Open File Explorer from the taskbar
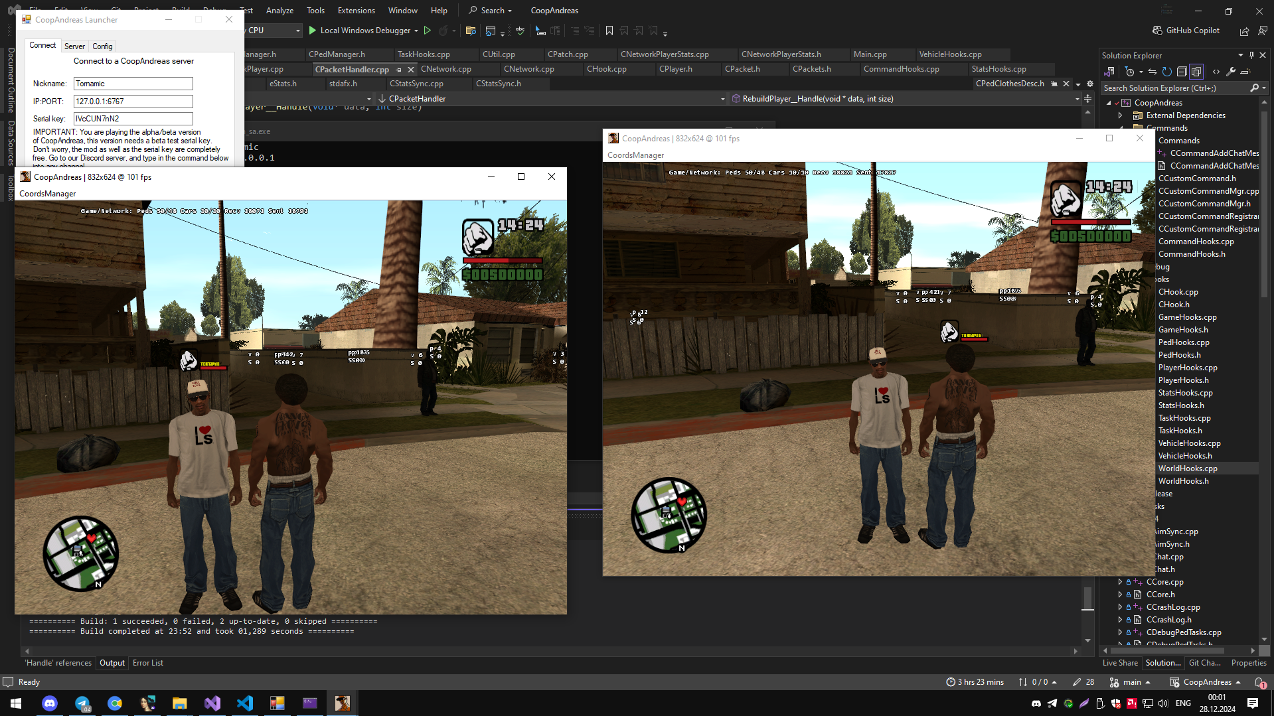This screenshot has height=716, width=1274. (180, 703)
